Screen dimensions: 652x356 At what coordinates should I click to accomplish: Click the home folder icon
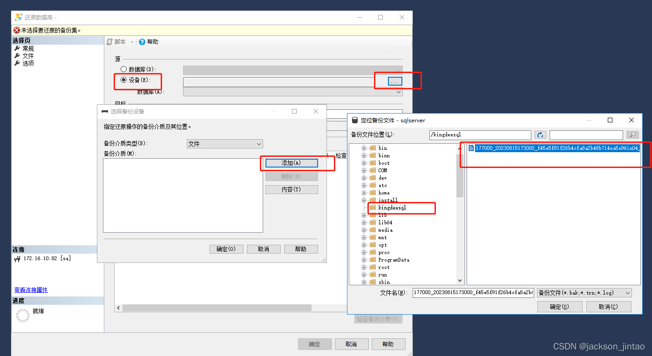[x=373, y=193]
